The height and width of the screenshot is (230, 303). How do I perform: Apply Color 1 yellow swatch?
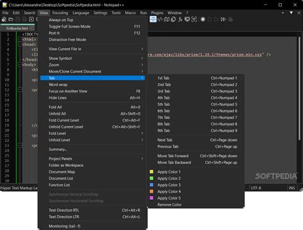[x=151, y=172]
